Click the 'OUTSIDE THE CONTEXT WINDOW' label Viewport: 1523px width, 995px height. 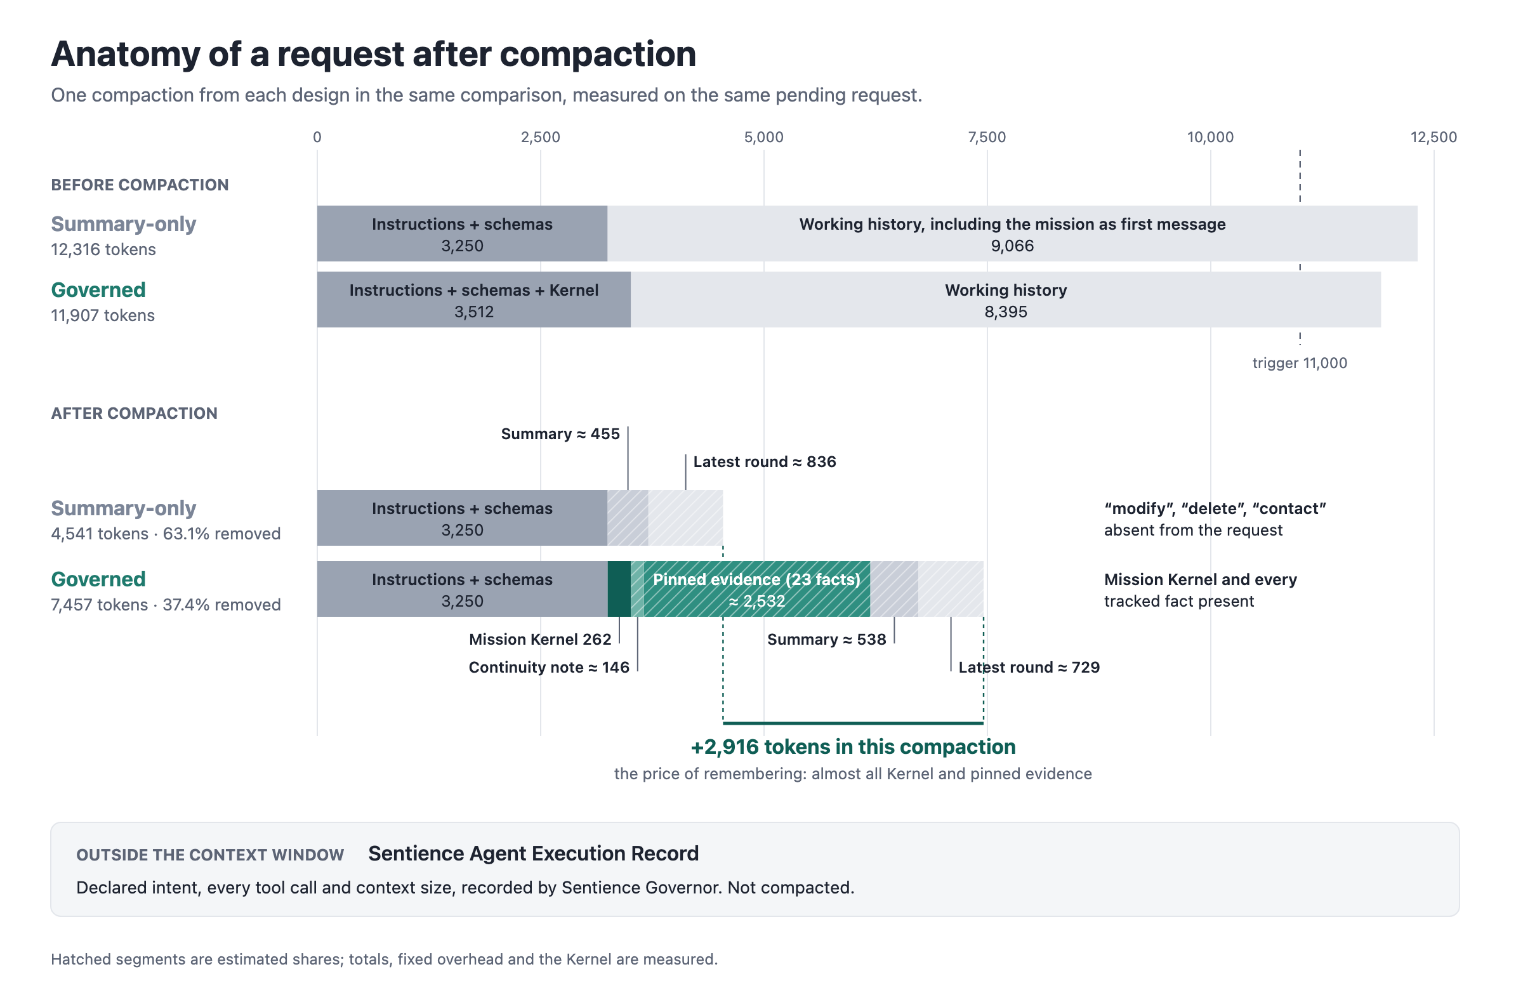(x=210, y=855)
